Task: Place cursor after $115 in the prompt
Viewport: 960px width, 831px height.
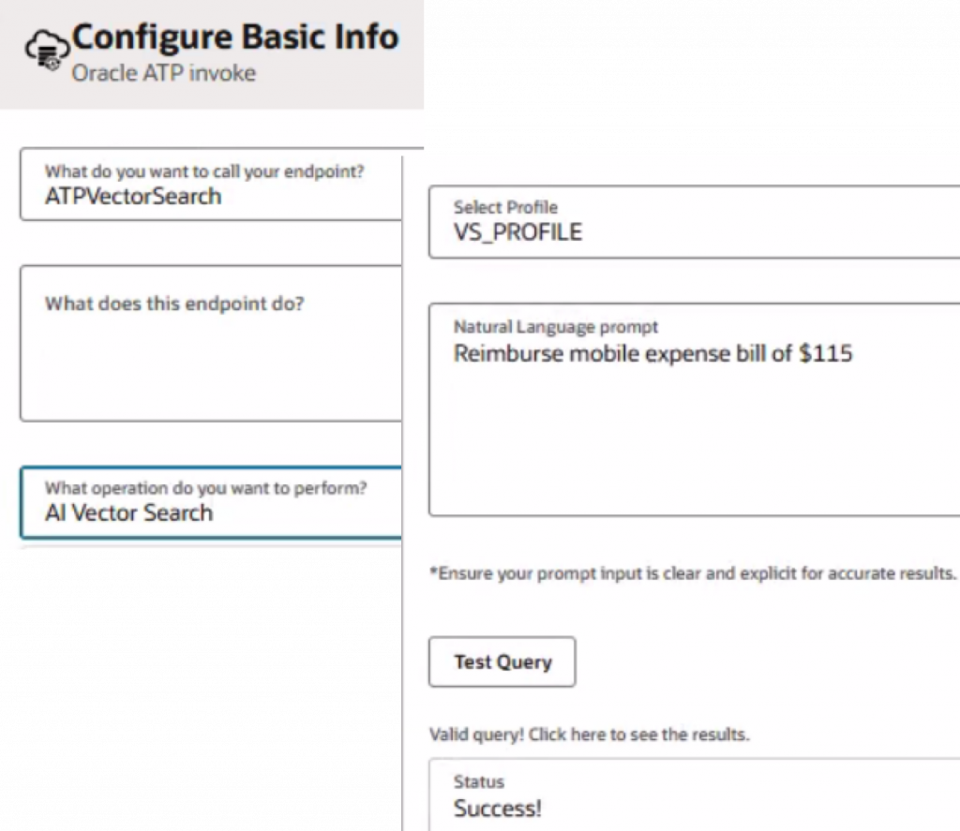Action: (x=853, y=354)
